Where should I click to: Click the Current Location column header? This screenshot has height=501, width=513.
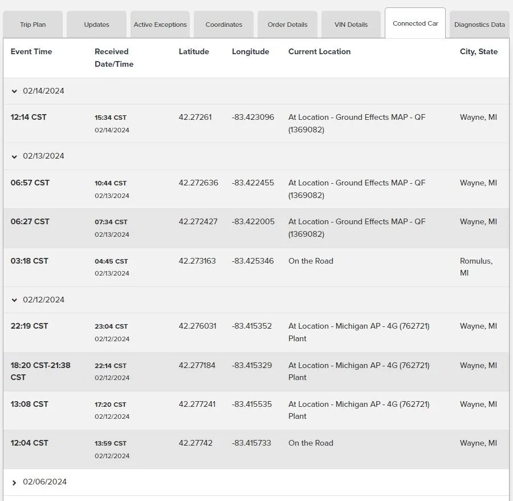pos(319,52)
